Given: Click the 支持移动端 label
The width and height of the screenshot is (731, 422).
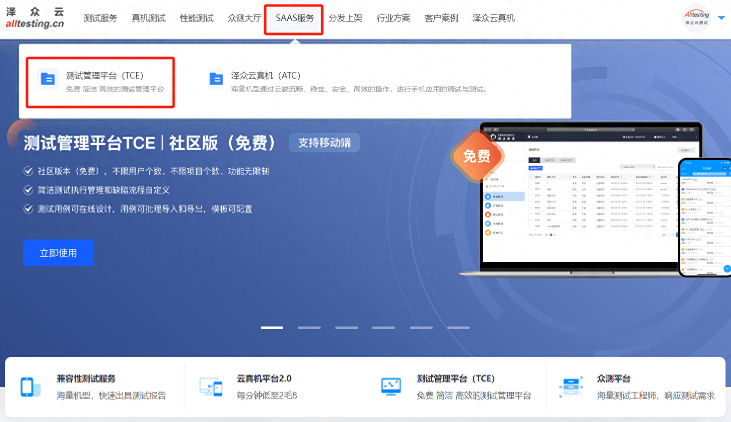Looking at the screenshot, I should 324,142.
